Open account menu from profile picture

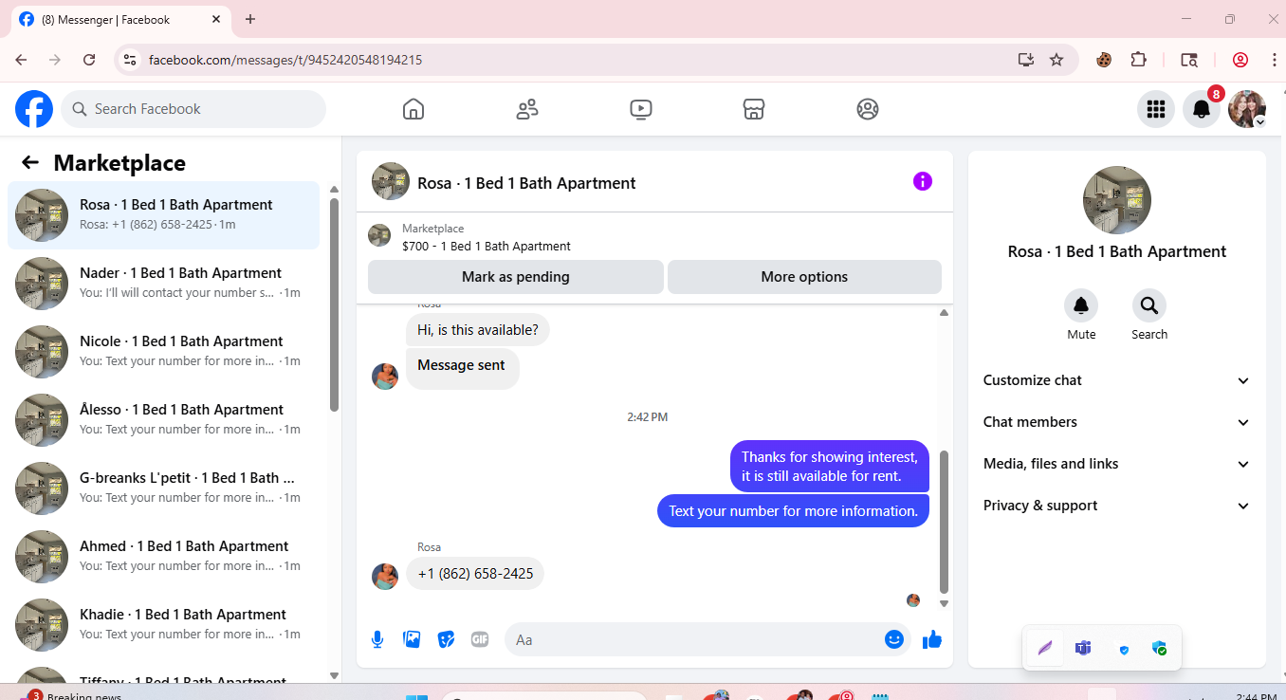[x=1247, y=109]
